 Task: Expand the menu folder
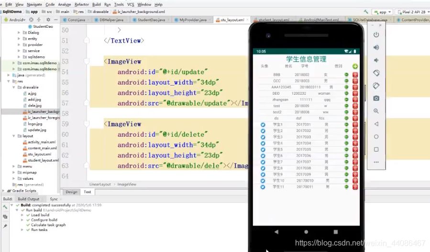click(x=14, y=166)
